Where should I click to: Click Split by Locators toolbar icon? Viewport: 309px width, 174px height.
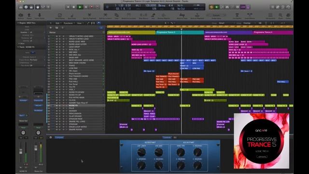[x=105, y=16]
